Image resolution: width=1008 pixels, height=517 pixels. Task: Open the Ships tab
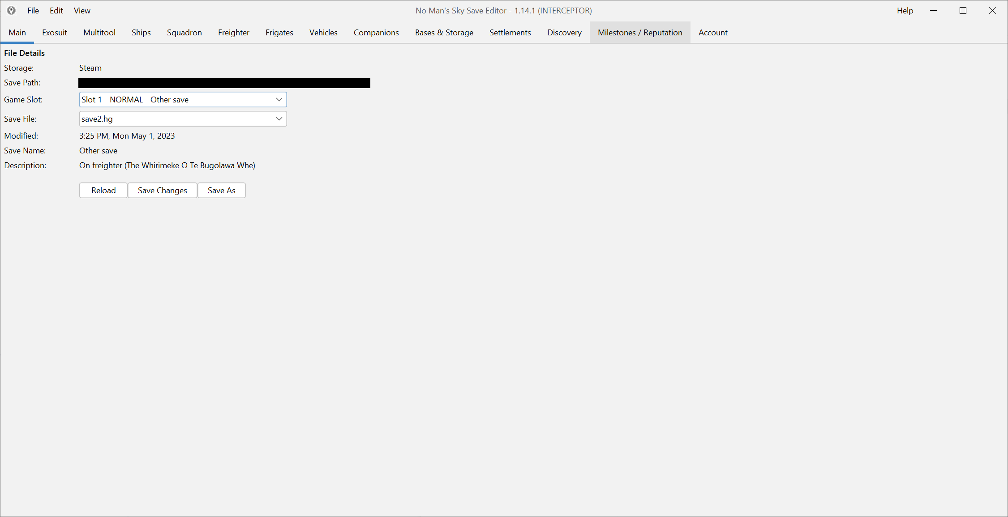141,32
